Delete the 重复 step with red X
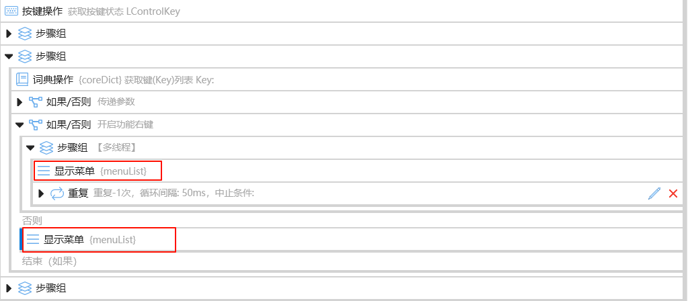This screenshot has width=688, height=301. coord(673,193)
